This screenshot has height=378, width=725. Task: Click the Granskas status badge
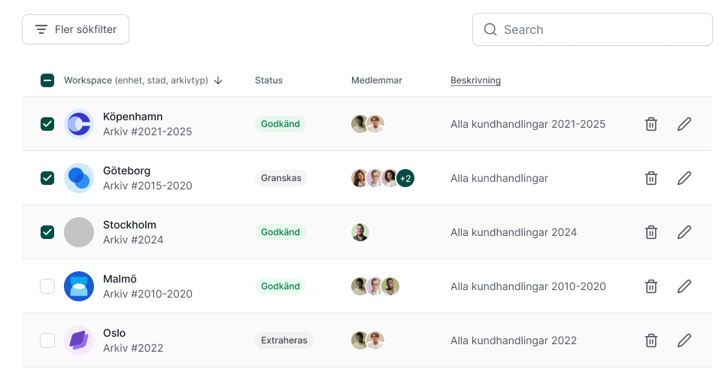coord(281,178)
